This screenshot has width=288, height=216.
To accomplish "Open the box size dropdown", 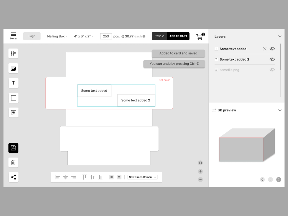I will pyautogui.click(x=84, y=36).
